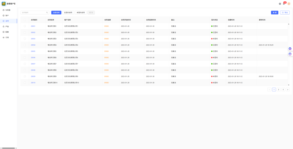This screenshot has width=293, height=149.
Task: Click the cell 北京文化有限公司7
Action: point(71,64)
